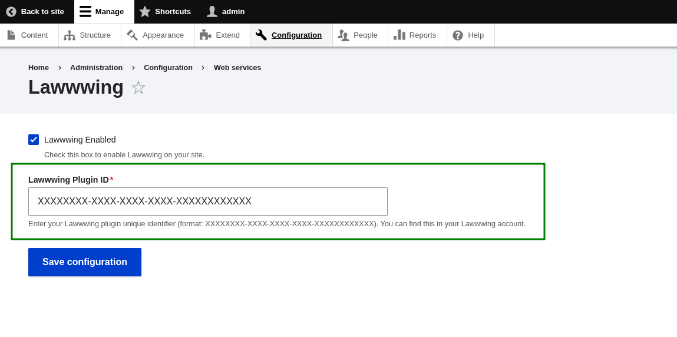Click the Appearance paintbrush icon
This screenshot has height=337, width=677.
click(132, 35)
